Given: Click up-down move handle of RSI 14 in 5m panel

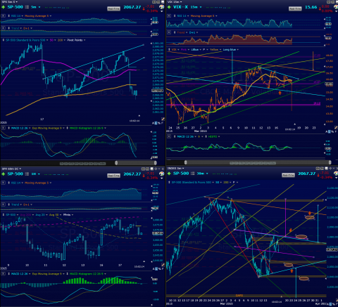Looking at the screenshot, I should click(x=9, y=16).
